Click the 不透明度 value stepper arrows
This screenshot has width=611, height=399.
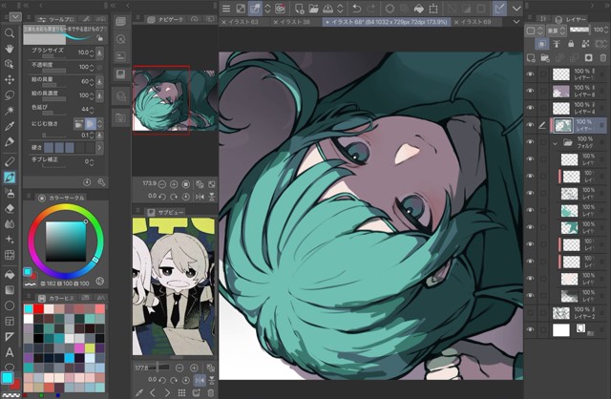92,67
